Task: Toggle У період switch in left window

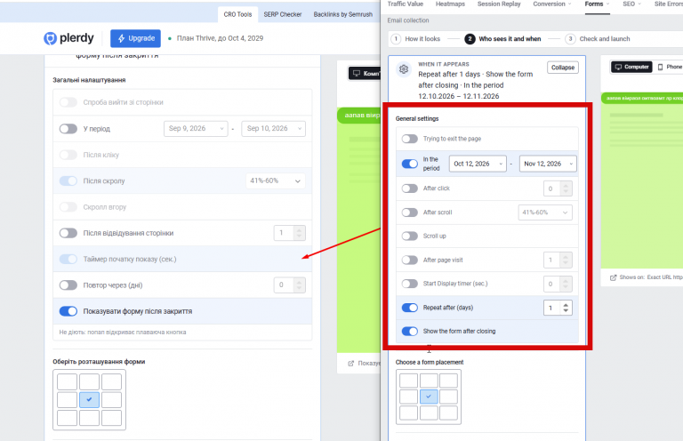Action: click(x=68, y=128)
